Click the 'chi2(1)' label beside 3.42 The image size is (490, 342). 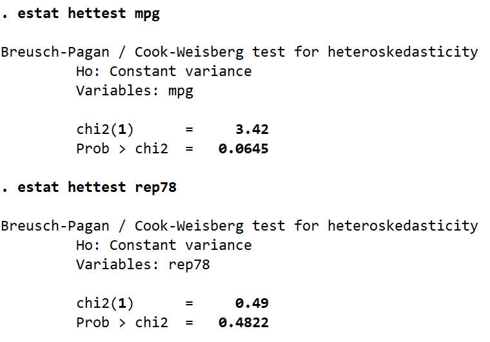[104, 129]
